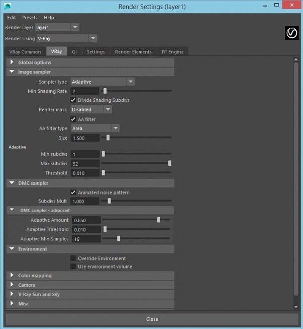Open the Render mask dropdown
The image size is (303, 329).
pos(91,109)
